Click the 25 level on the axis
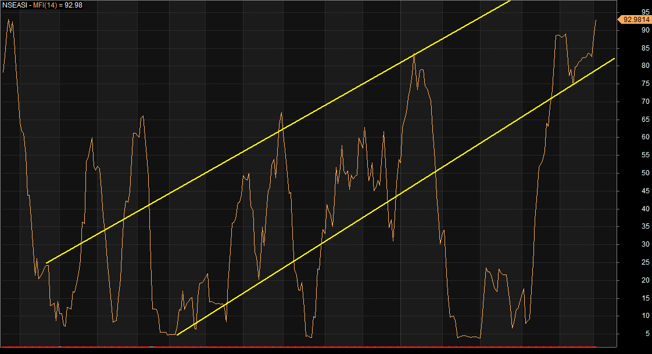Viewport: 652px width, 354px height. 646,262
